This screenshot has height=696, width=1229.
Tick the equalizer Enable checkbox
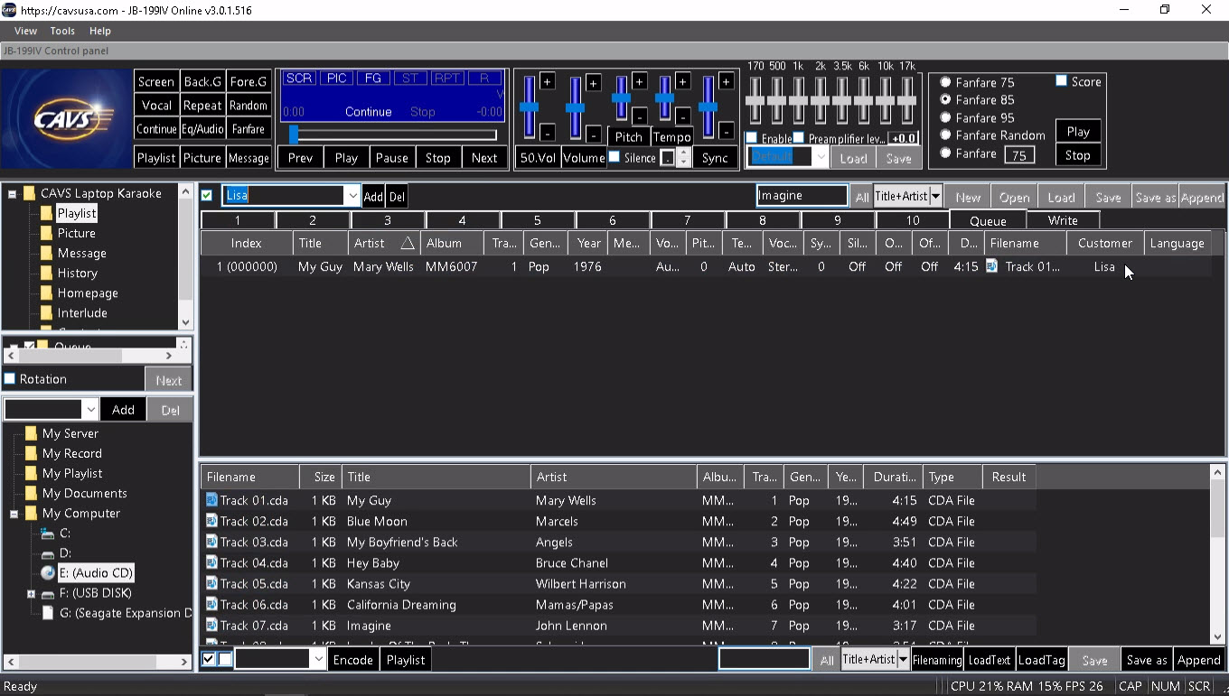point(751,138)
